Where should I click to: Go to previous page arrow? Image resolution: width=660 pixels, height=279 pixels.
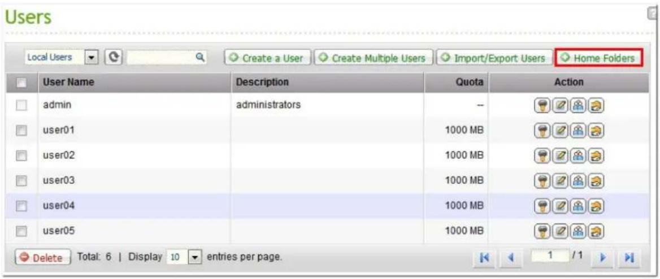click(x=511, y=258)
